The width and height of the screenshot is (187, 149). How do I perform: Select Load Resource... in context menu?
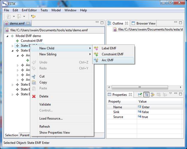51,118
